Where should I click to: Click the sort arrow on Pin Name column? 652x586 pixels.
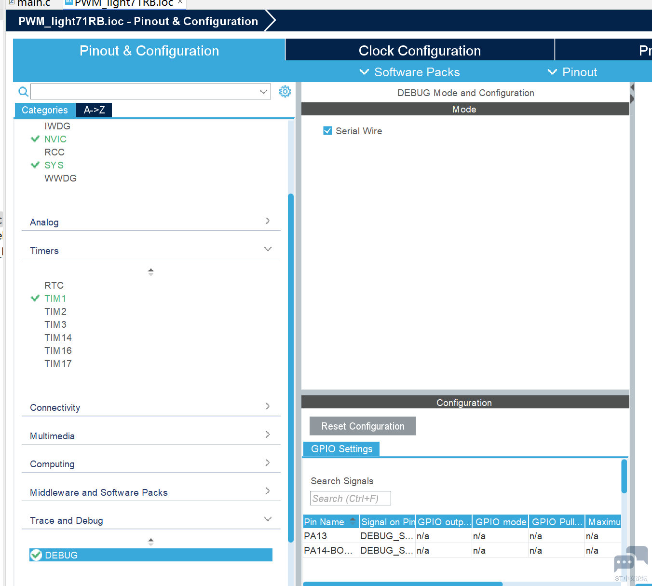pyautogui.click(x=353, y=521)
